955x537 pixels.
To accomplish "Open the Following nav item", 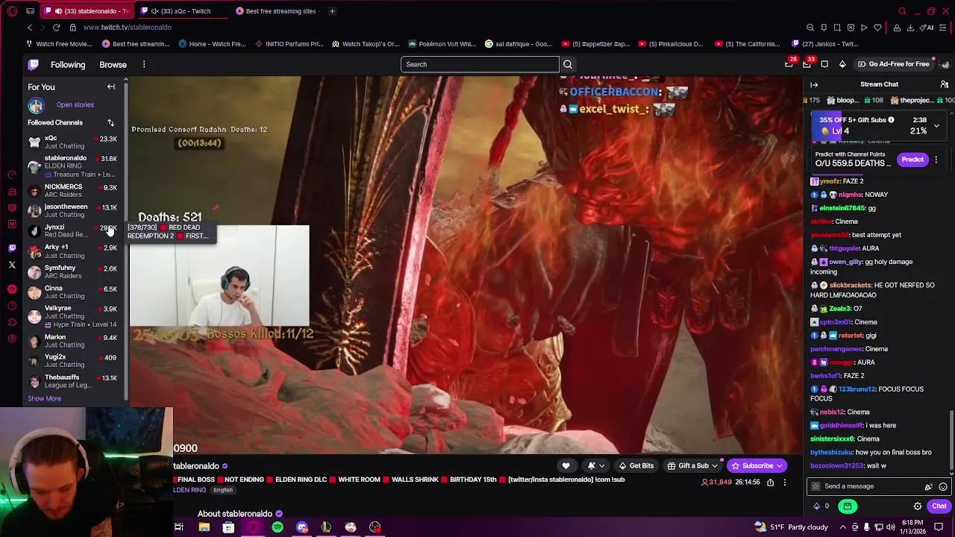I will (68, 65).
